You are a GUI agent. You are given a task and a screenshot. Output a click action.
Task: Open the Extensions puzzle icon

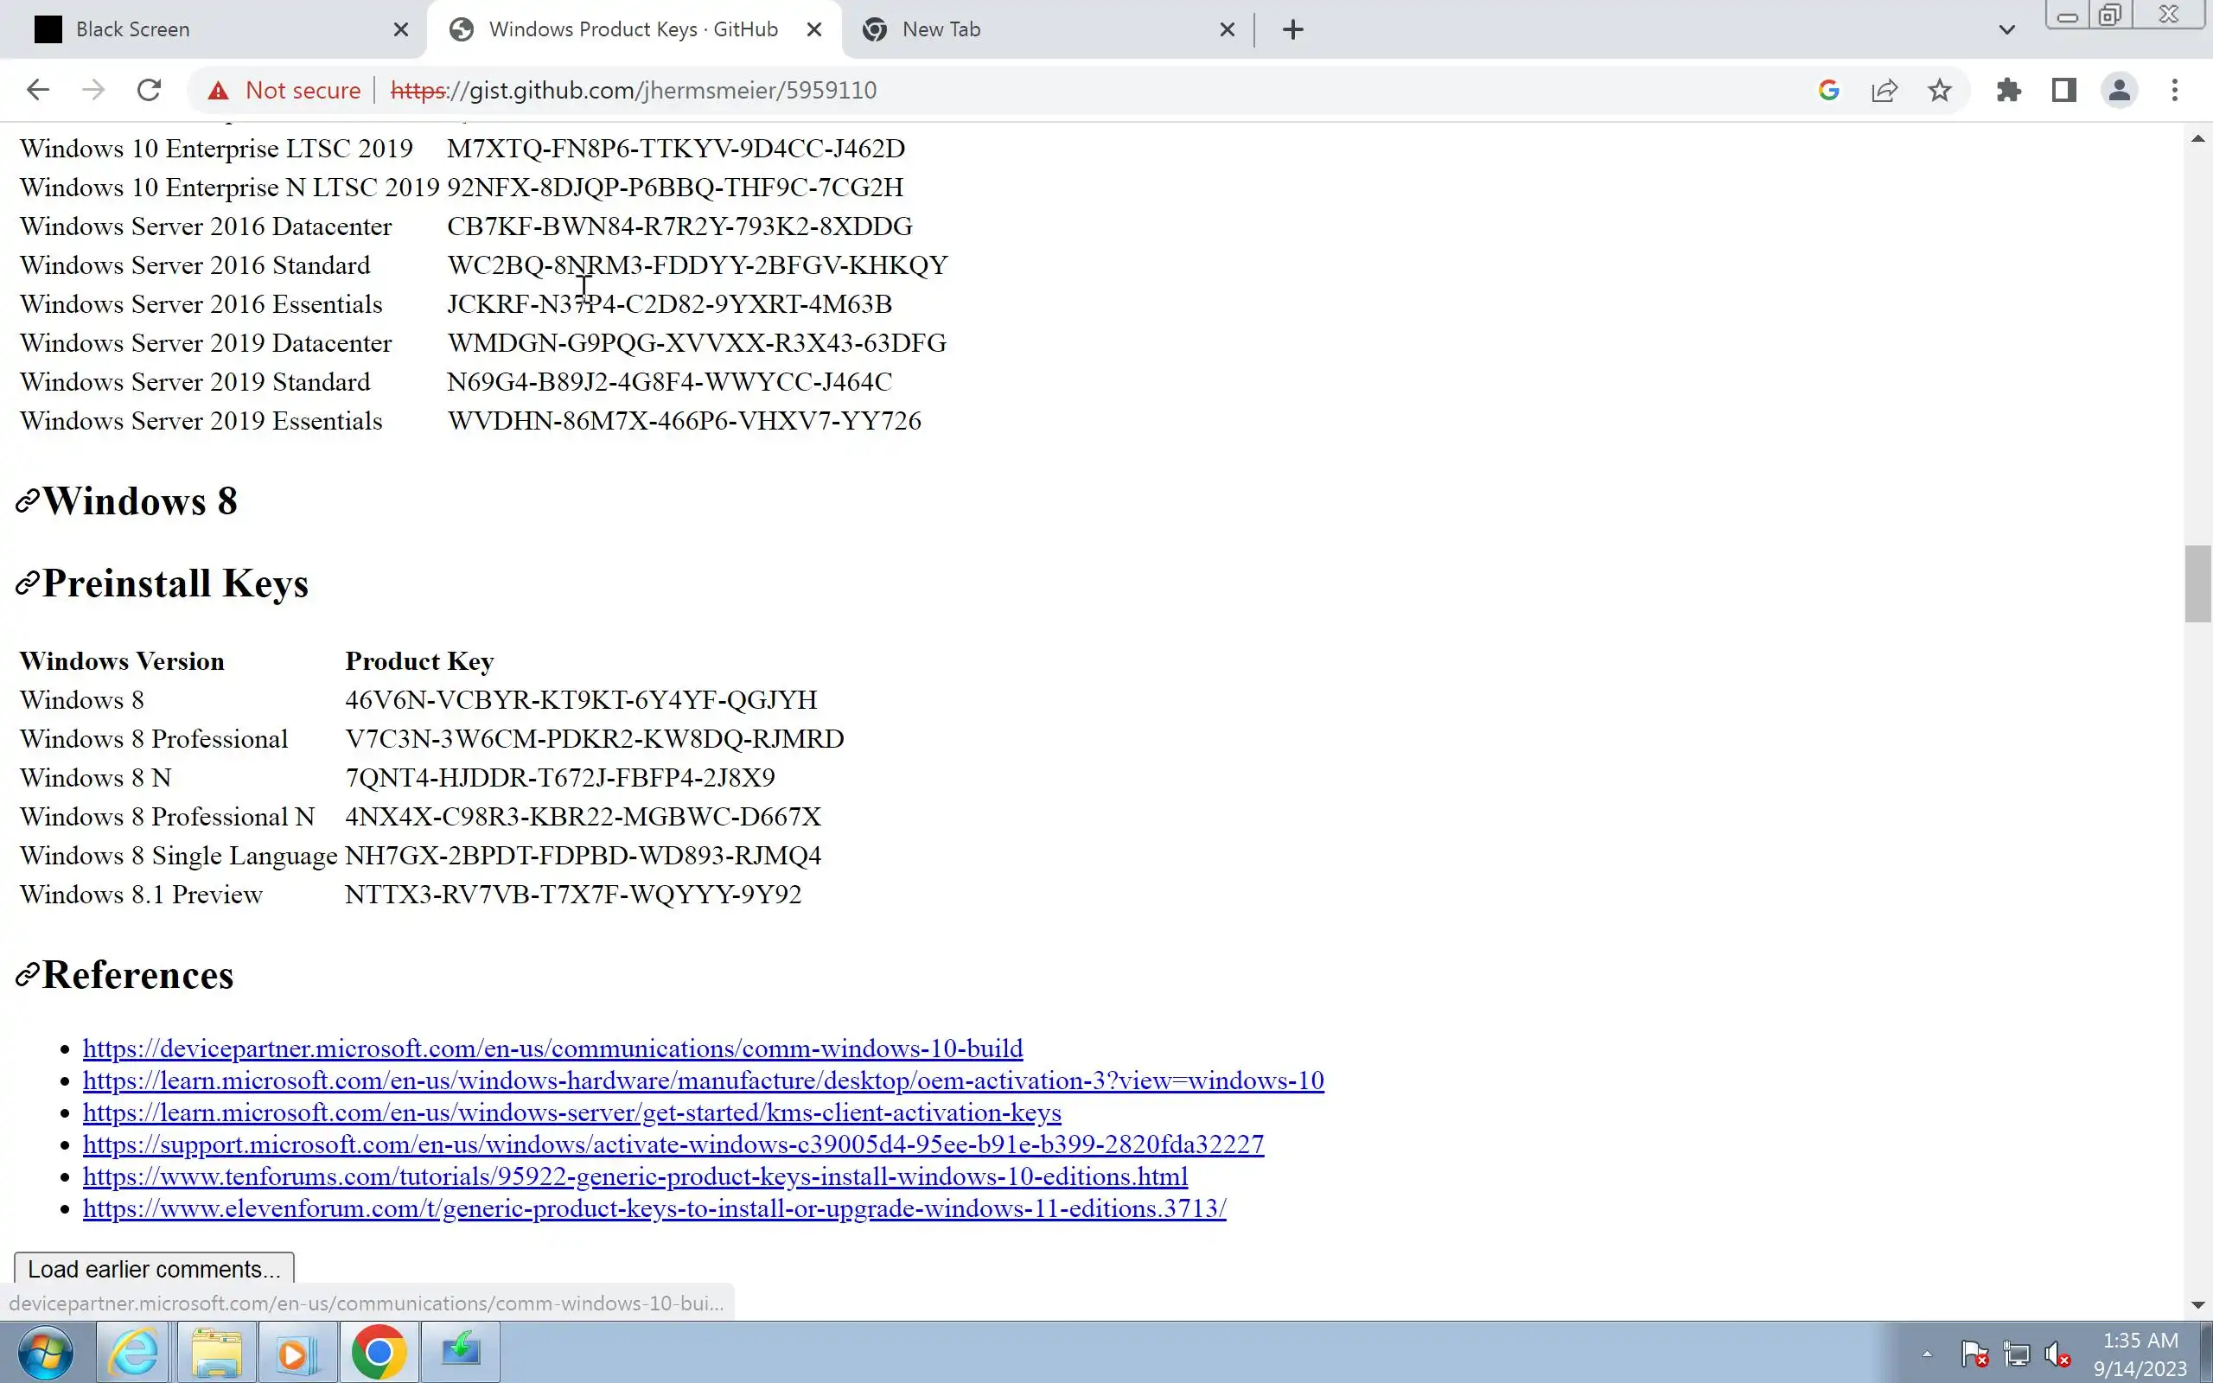click(x=2008, y=90)
